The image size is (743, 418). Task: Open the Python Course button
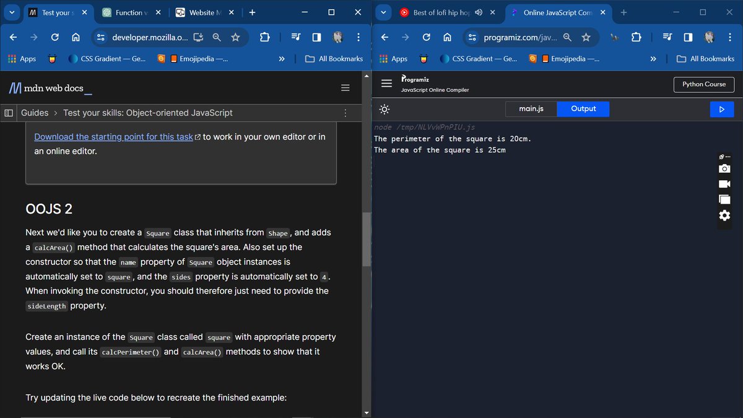704,84
